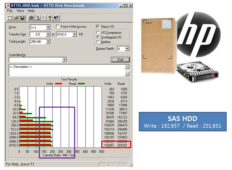Expand the Controlled by dropdown
The height and width of the screenshot is (170, 232).
tap(64, 60)
